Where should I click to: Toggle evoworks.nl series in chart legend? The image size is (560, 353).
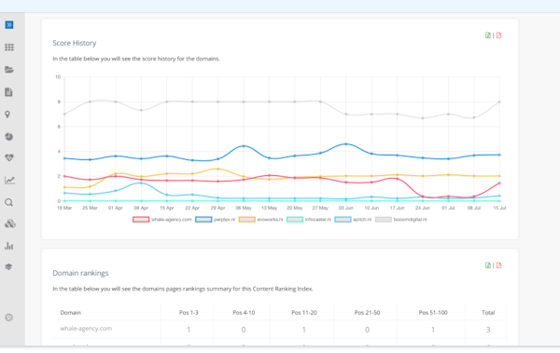(260, 219)
